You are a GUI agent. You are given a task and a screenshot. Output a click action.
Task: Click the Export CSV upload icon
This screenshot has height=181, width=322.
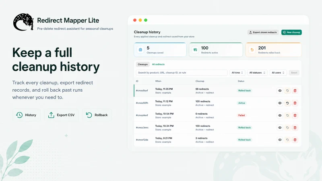(x=51, y=115)
